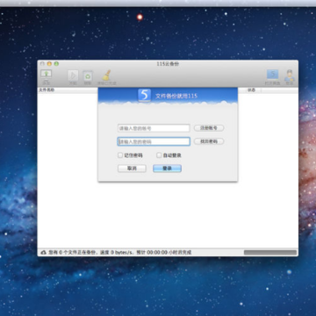The height and width of the screenshot is (316, 316).
Task: Enable the 自动登录 auto login checkbox
Action: pos(159,155)
